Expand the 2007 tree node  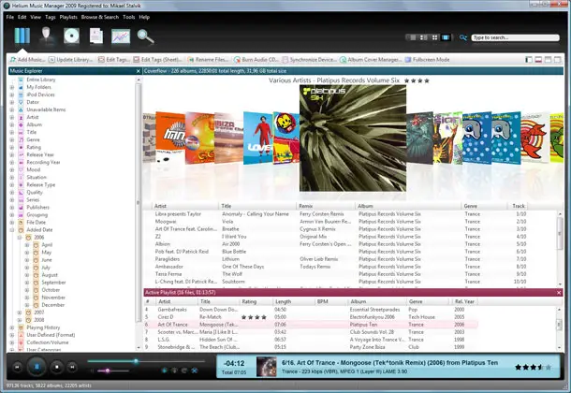click(x=20, y=313)
